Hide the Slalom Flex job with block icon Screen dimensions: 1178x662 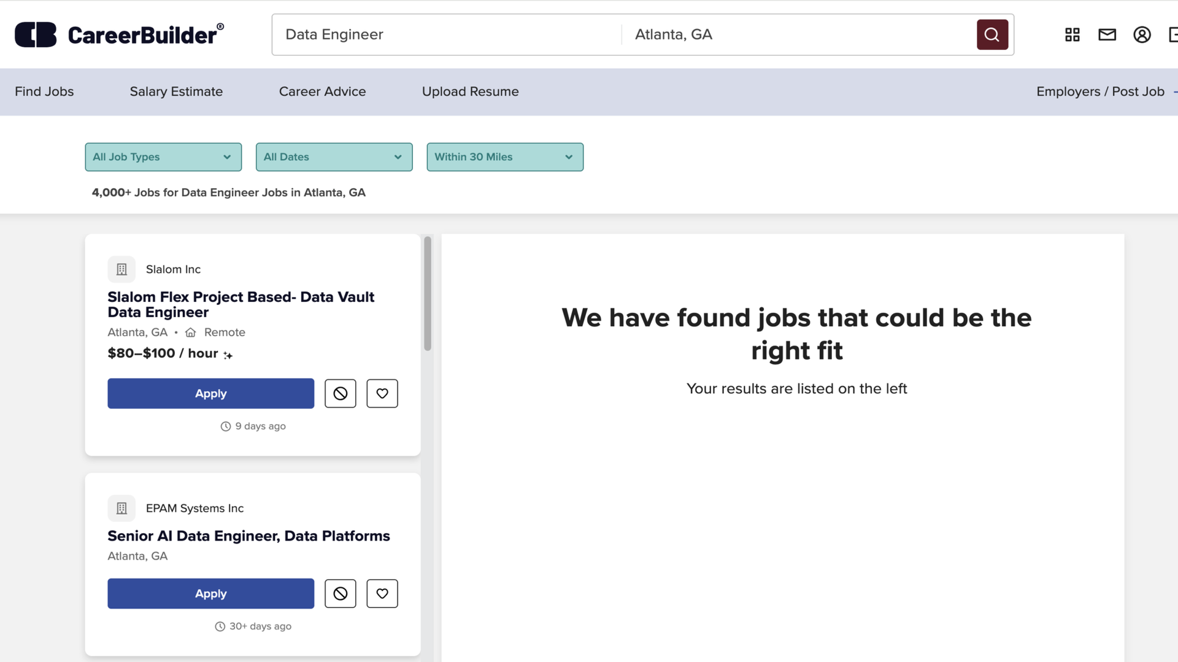340,393
